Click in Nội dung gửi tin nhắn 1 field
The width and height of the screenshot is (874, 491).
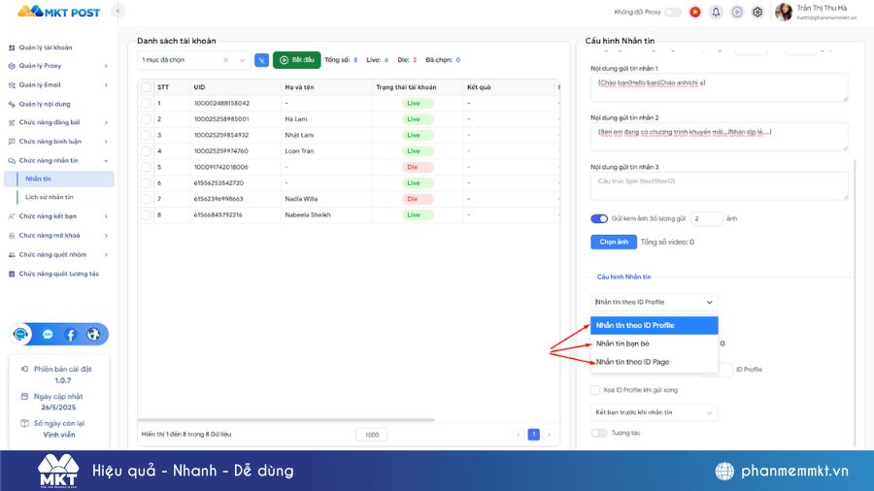[x=719, y=87]
